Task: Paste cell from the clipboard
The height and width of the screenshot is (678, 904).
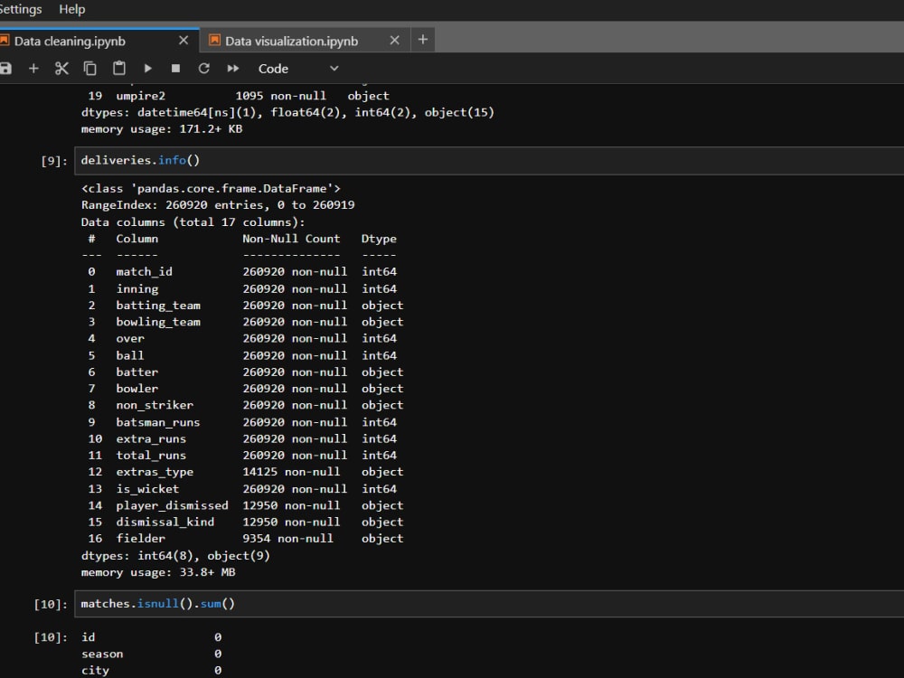Action: point(118,69)
